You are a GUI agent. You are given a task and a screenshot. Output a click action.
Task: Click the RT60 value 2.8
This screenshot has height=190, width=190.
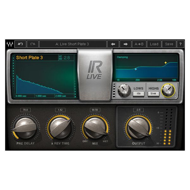pyautogui.click(x=67, y=58)
